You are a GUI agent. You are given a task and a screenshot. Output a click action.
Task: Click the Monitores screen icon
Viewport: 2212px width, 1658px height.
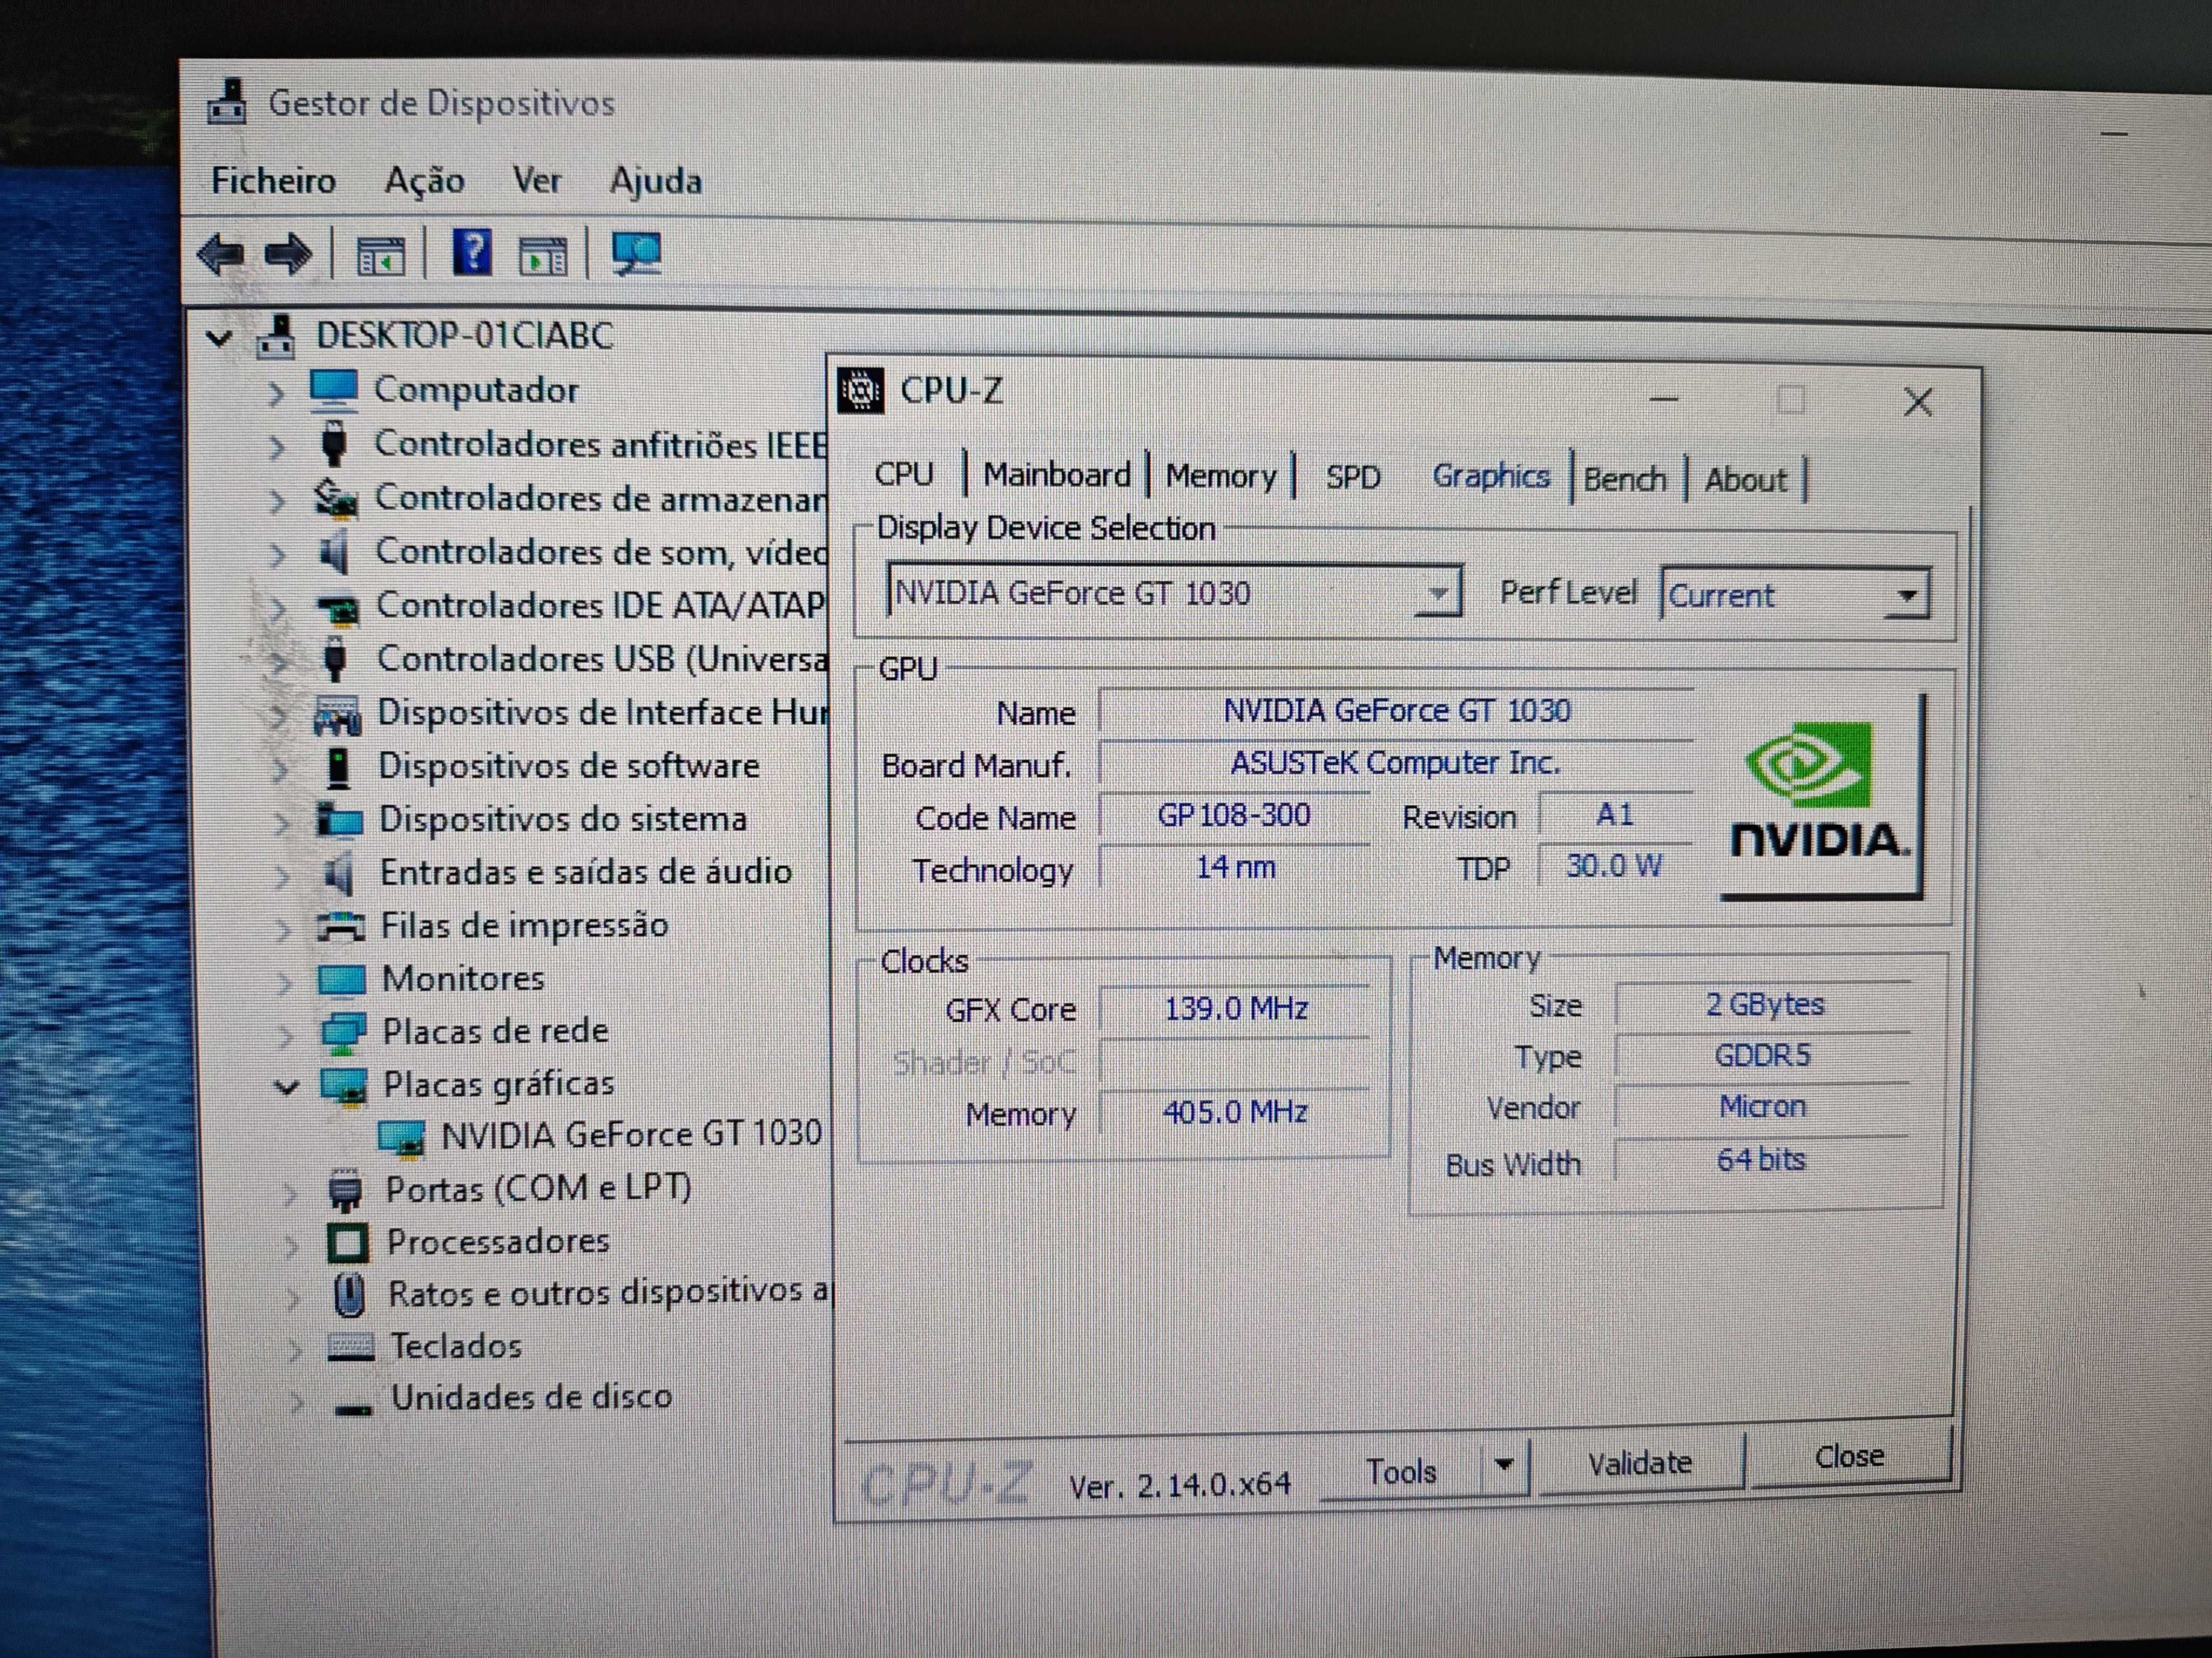pyautogui.click(x=341, y=980)
